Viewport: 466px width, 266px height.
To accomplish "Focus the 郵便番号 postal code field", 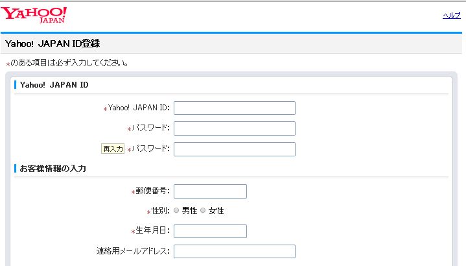I will tap(210, 191).
